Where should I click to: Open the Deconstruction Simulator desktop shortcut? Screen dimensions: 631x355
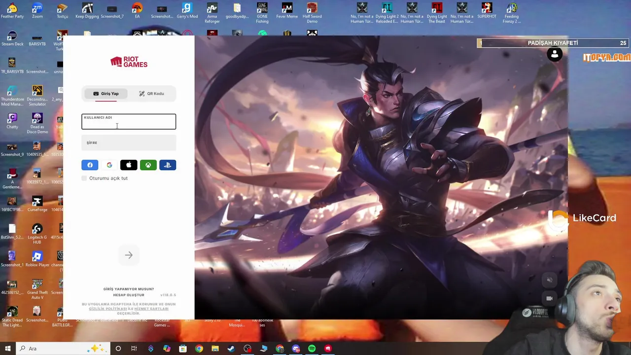pos(37,96)
